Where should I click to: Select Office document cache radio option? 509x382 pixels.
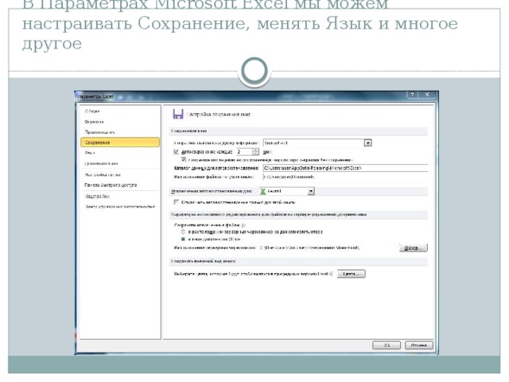[184, 239]
